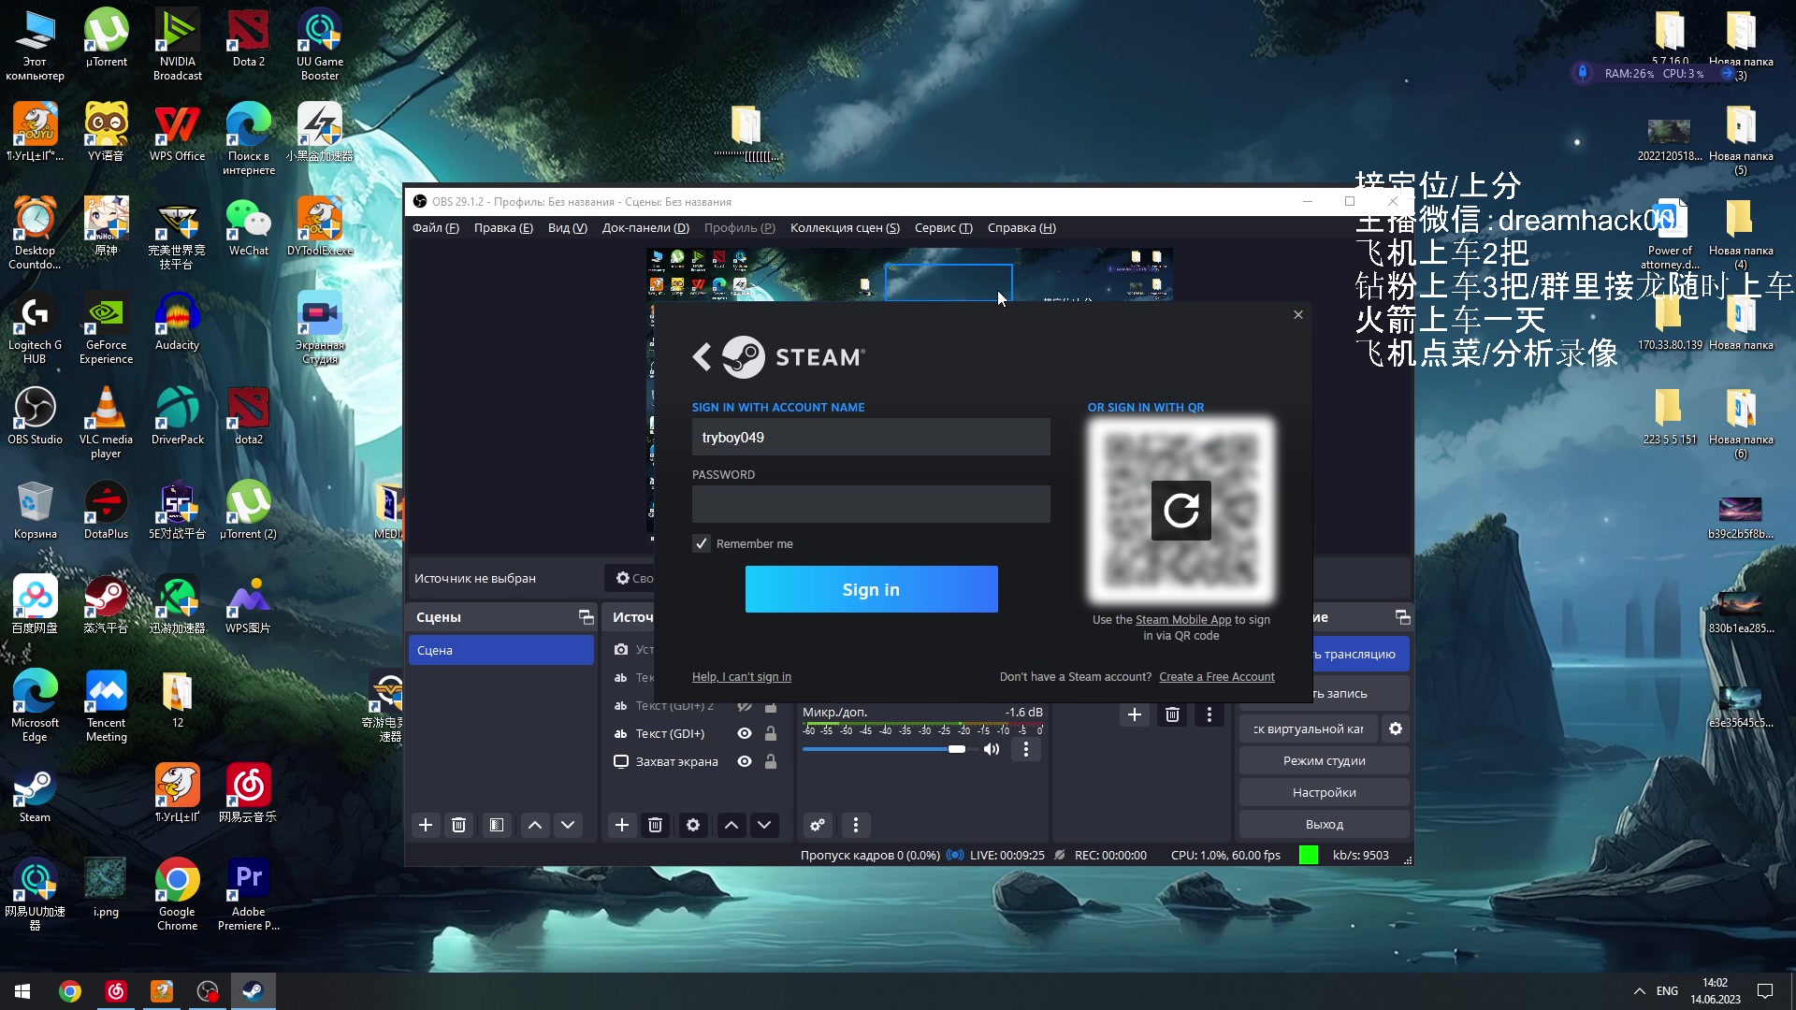Viewport: 1796px width, 1010px height.
Task: Open the OBS Studio taskbar icon
Action: pyautogui.click(x=208, y=991)
